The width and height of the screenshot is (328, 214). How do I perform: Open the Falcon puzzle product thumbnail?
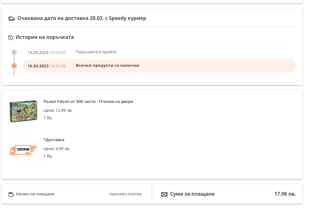pos(23,112)
